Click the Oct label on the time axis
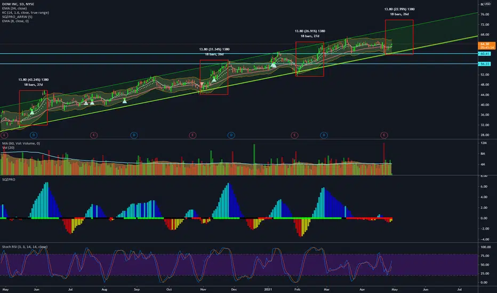 169,289
